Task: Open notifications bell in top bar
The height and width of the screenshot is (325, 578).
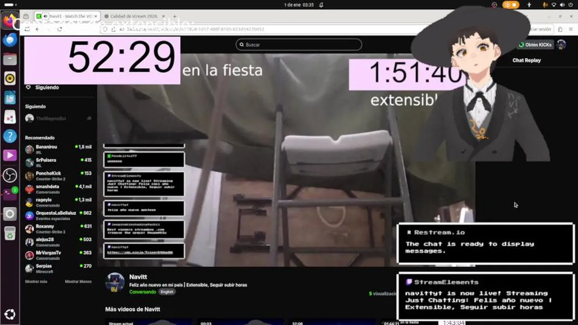Action: [x=321, y=5]
